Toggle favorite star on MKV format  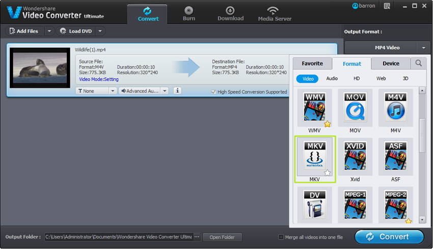[x=327, y=173]
